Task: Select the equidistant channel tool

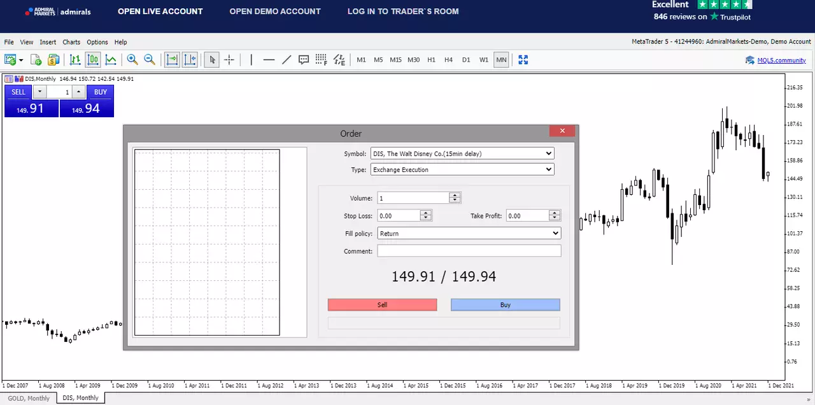Action: click(339, 60)
